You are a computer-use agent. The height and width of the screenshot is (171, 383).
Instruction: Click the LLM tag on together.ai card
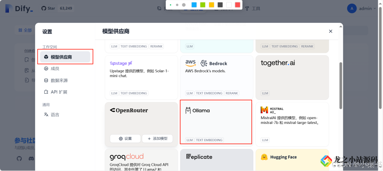[265, 93]
